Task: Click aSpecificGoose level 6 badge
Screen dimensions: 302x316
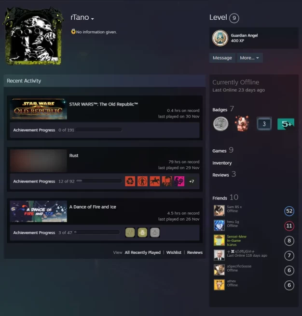Action: pos(289,270)
